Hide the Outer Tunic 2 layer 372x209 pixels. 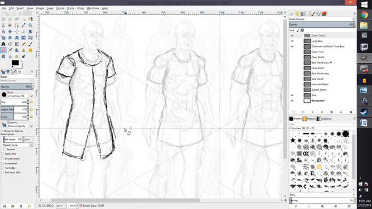[292, 35]
